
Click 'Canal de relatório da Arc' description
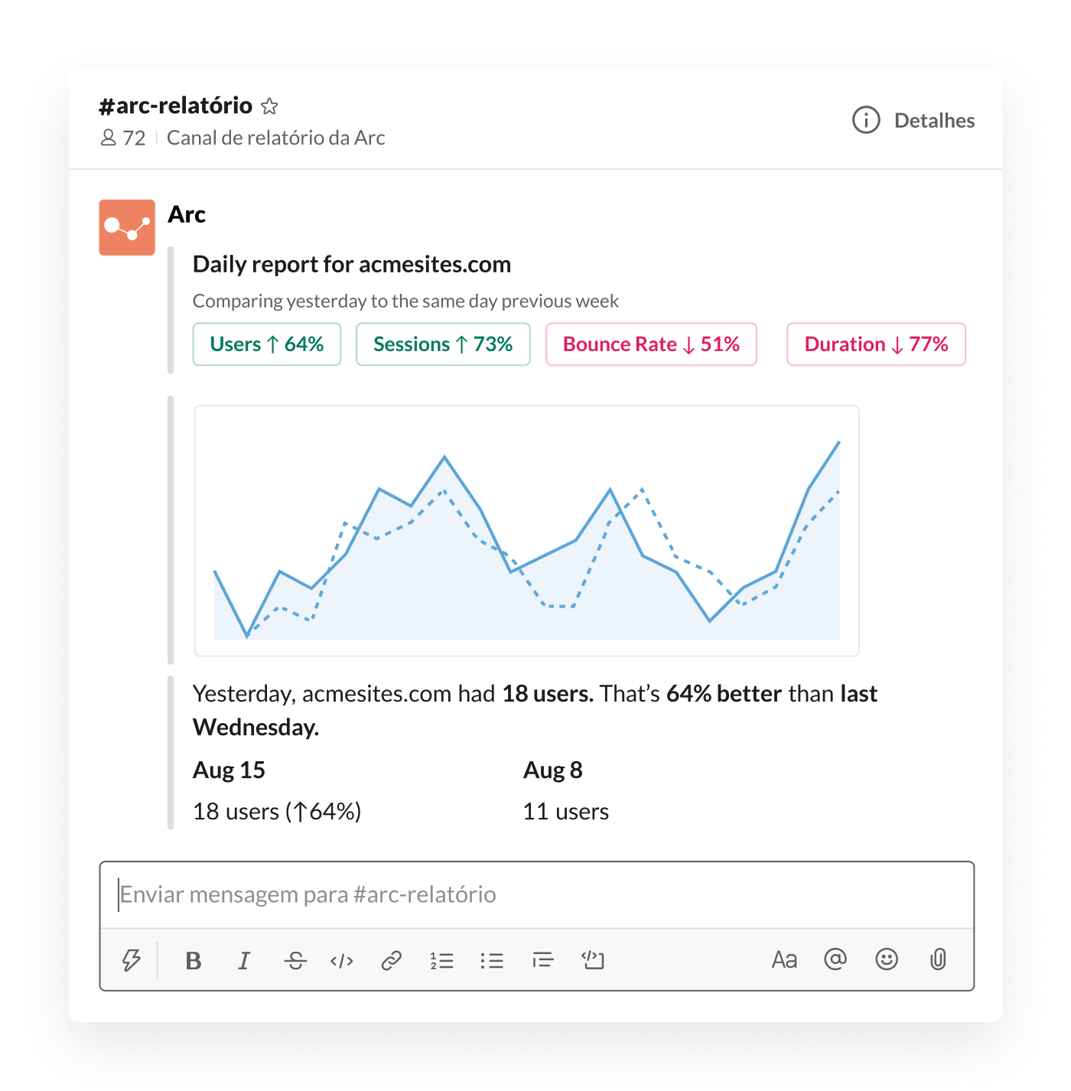[276, 138]
